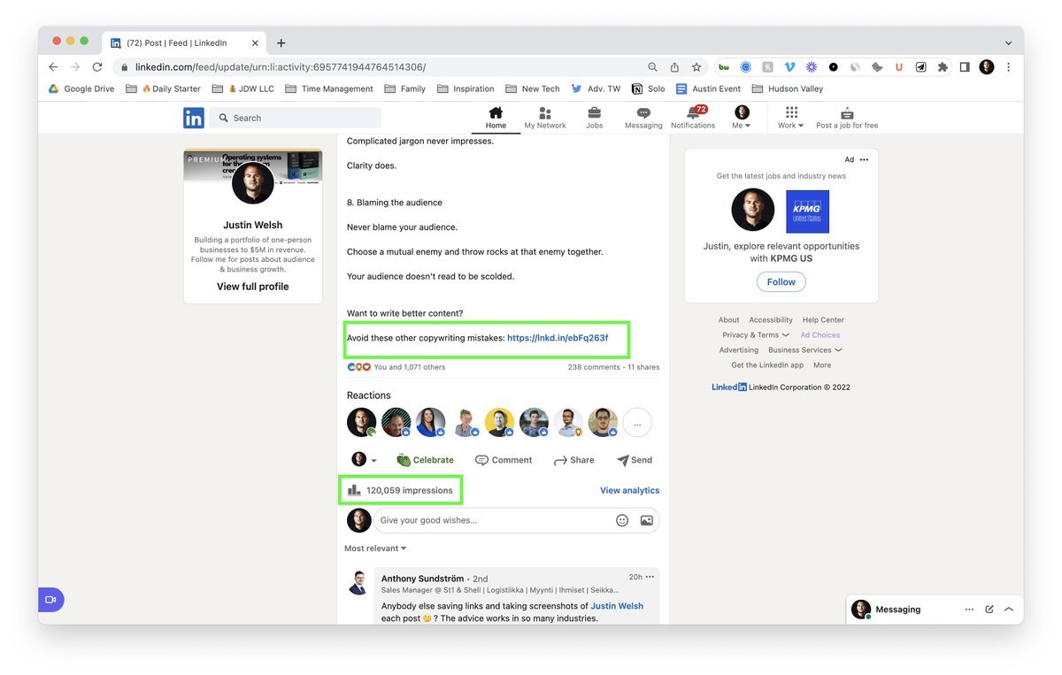The image size is (1062, 675).
Task: Click the LinkedIn search field
Action: pos(296,118)
